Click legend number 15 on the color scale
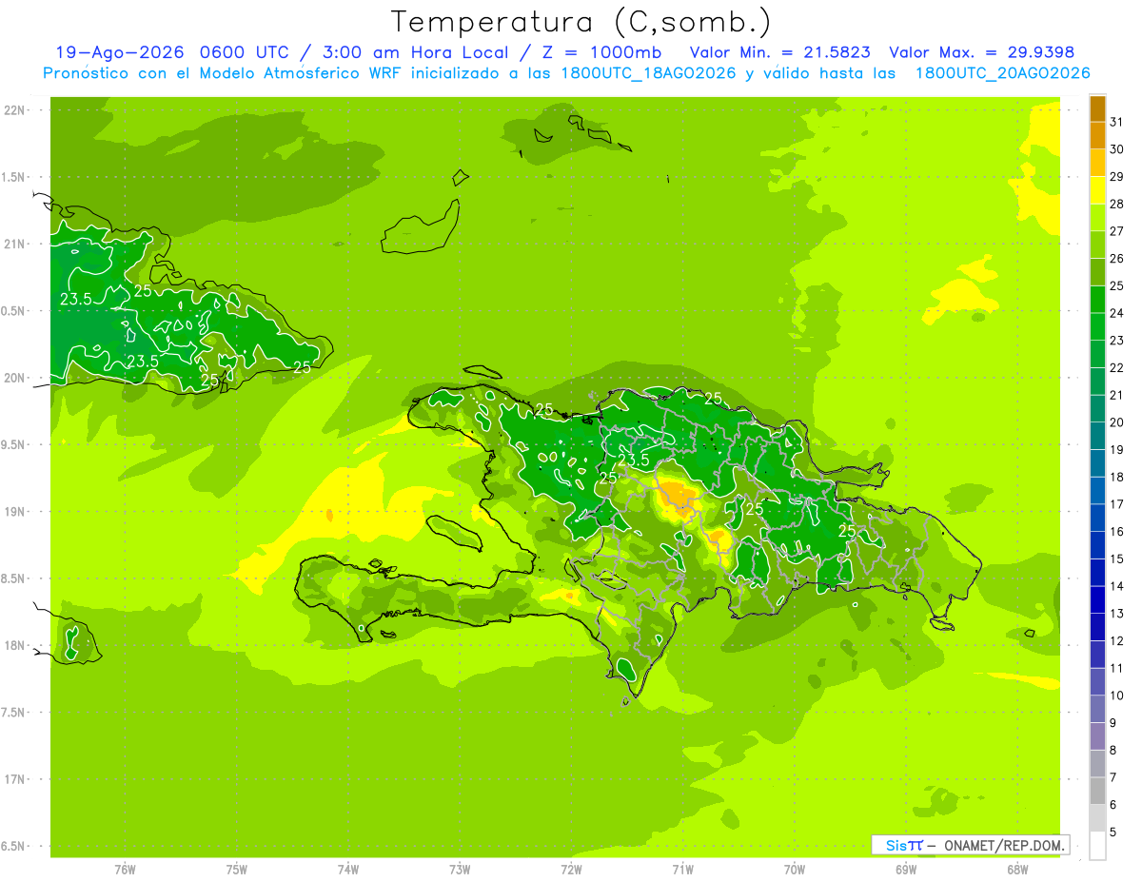This screenshot has height=882, width=1142. pos(1117,559)
